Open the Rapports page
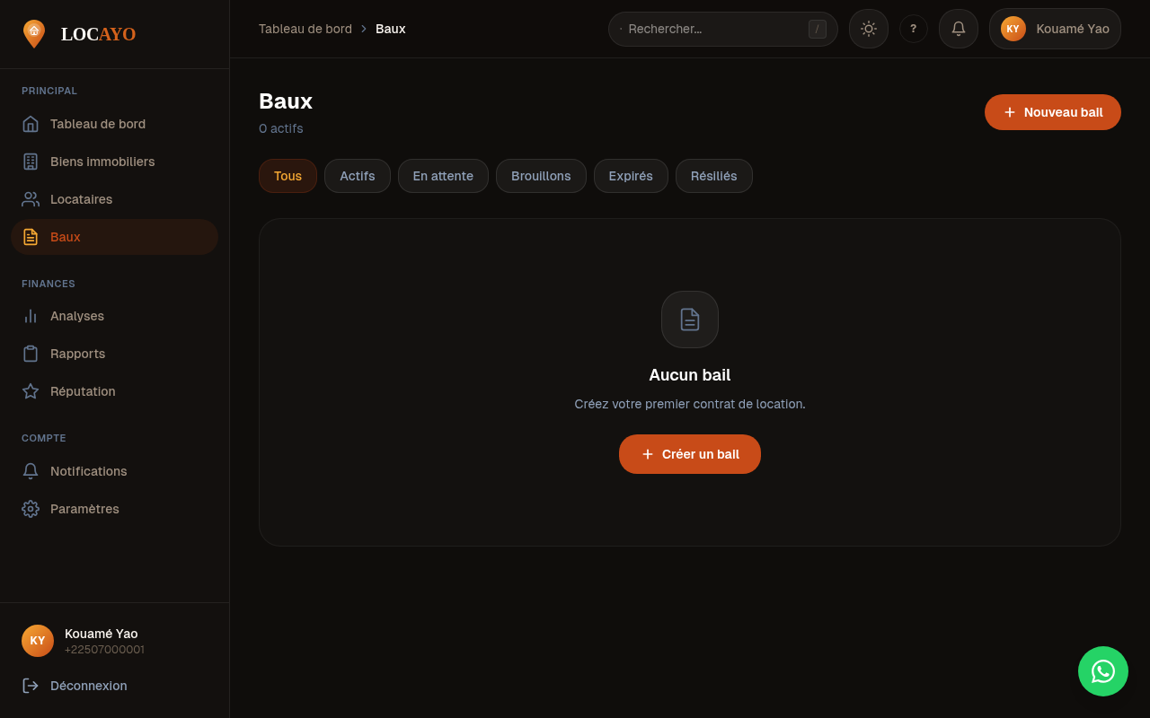1150x718 pixels. (x=77, y=354)
